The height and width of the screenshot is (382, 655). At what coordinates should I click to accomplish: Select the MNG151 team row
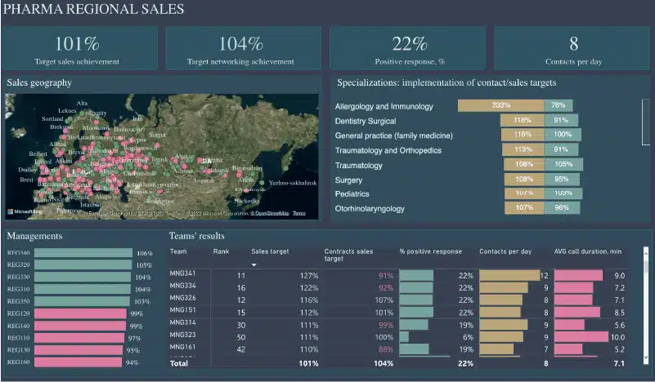pos(397,312)
